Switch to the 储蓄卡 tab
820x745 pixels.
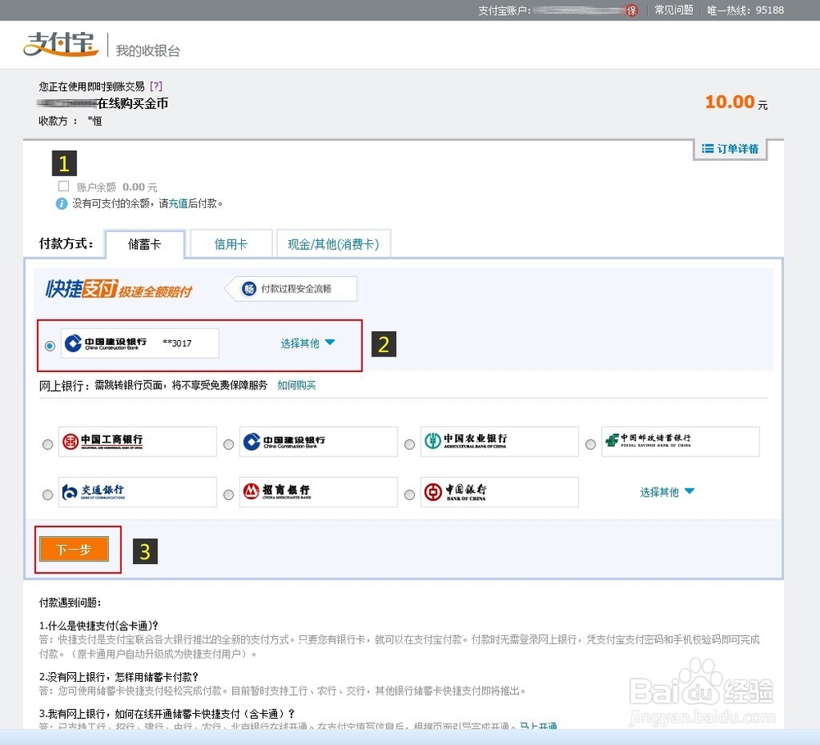click(x=145, y=244)
